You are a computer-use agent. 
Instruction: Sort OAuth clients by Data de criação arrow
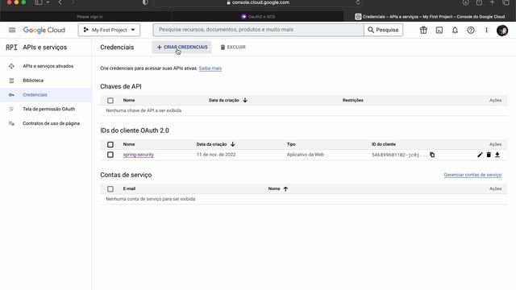(x=233, y=144)
